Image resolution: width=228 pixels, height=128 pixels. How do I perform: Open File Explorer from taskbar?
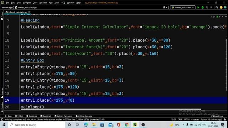(x=94, y=125)
